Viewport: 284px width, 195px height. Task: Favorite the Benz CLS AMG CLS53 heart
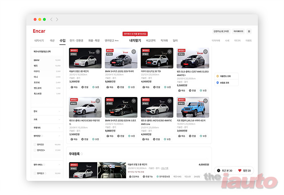point(205,52)
